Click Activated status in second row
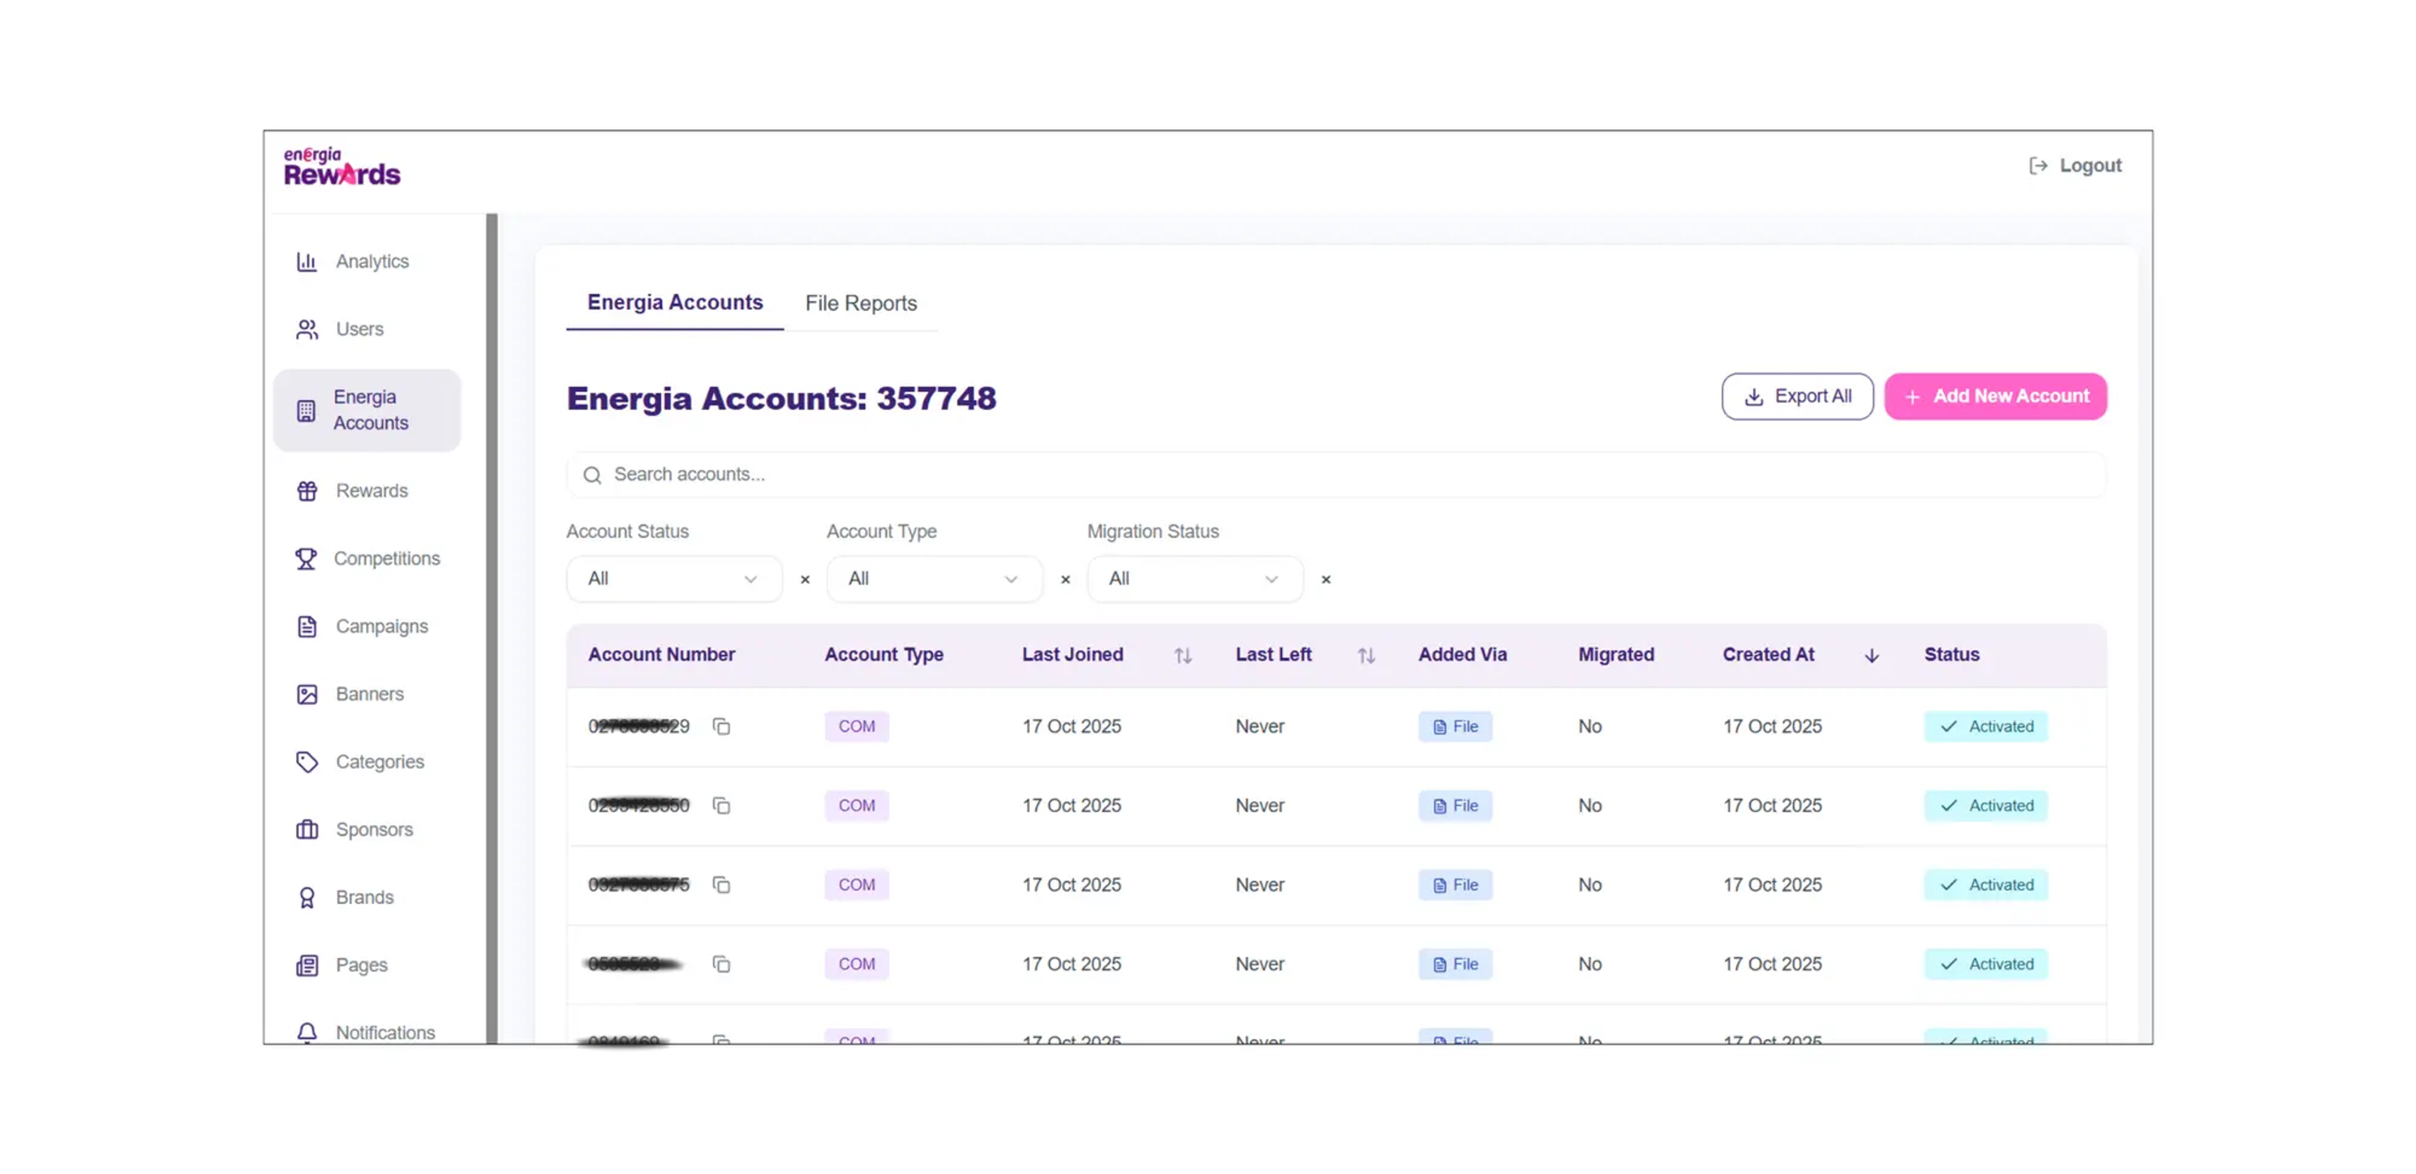Screen dimensions: 2416x1174 pyautogui.click(x=1986, y=805)
